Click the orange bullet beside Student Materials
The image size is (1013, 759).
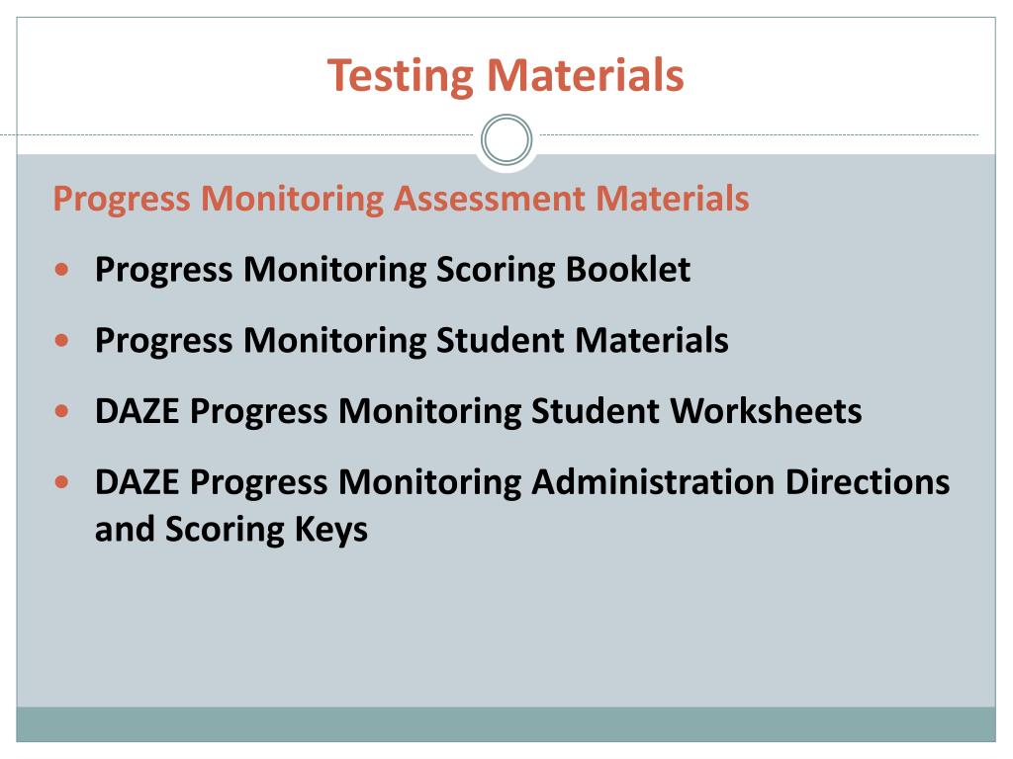(x=62, y=340)
